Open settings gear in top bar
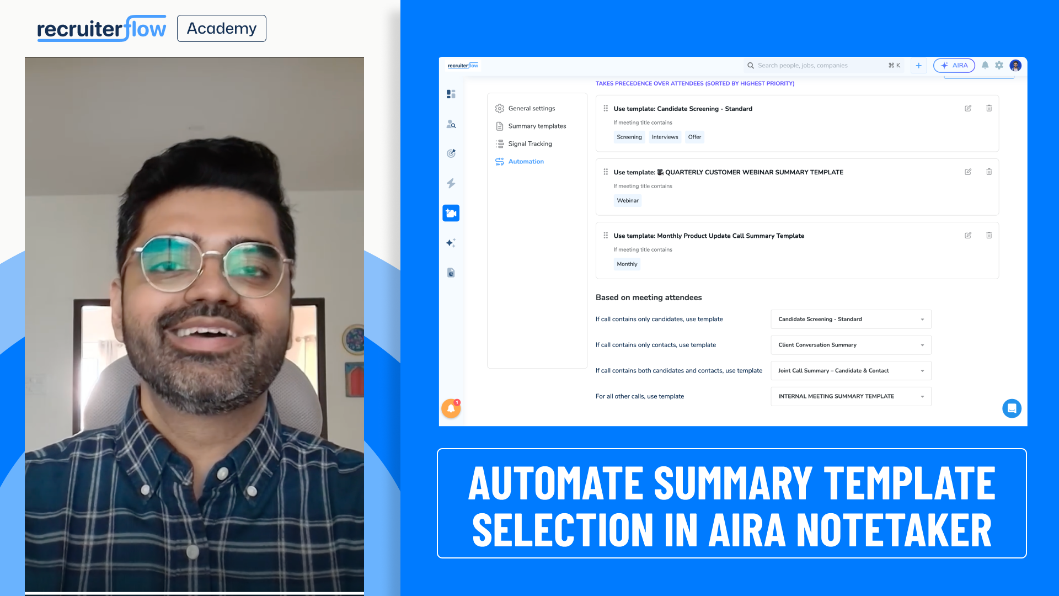The width and height of the screenshot is (1059, 596). (x=999, y=65)
